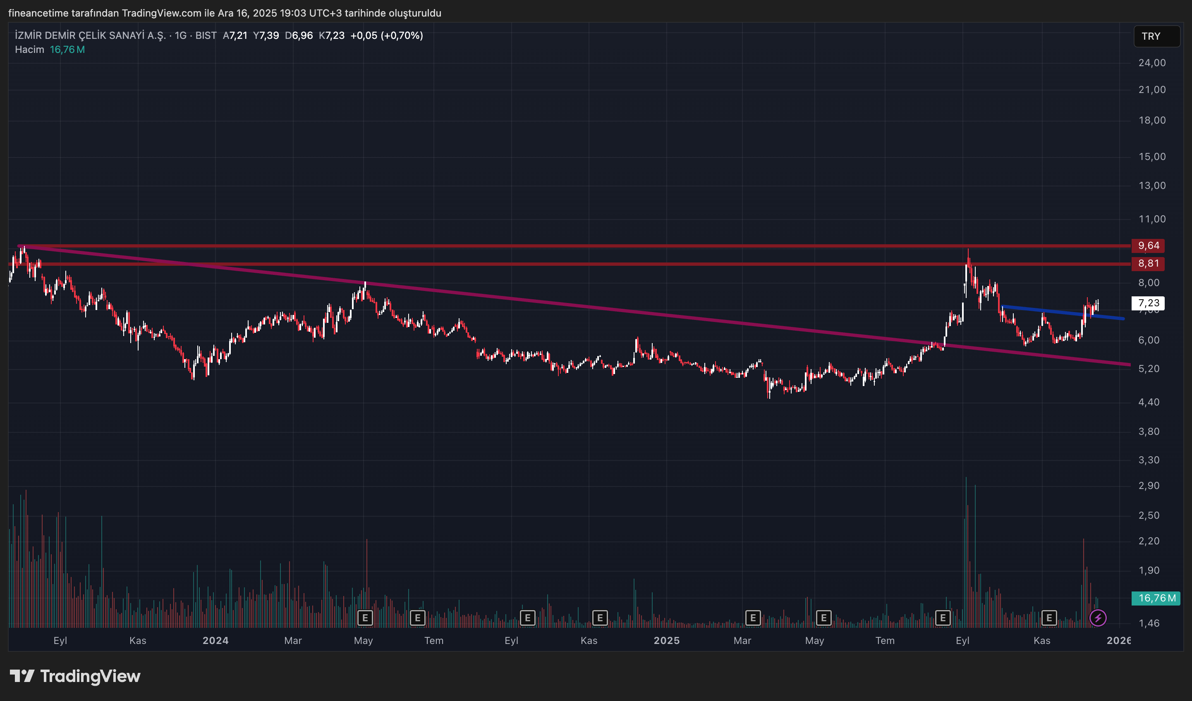Click the E marker right of Kas 2024
The height and width of the screenshot is (701, 1192).
coord(600,618)
